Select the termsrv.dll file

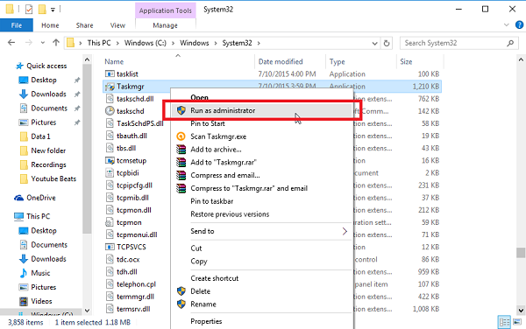coord(133,309)
